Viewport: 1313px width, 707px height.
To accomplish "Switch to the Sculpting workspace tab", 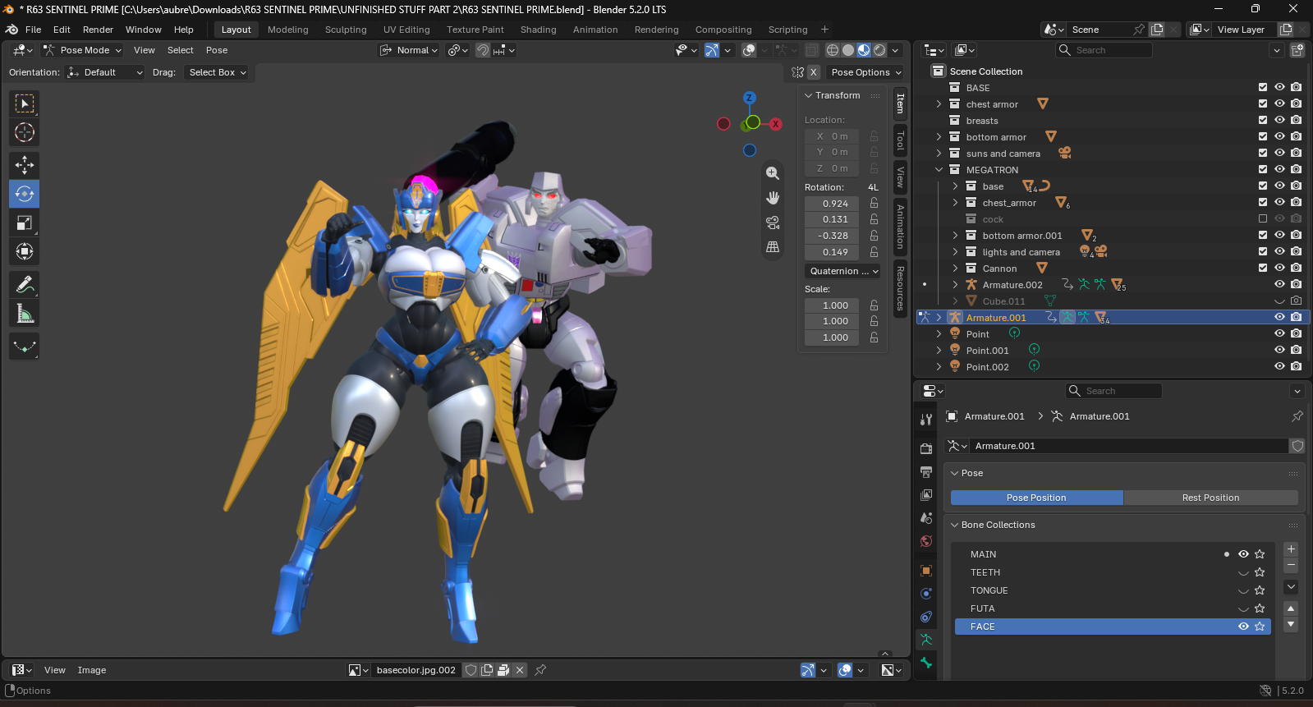I will (346, 30).
